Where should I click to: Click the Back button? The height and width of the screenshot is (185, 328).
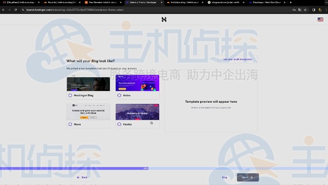[x=82, y=177]
